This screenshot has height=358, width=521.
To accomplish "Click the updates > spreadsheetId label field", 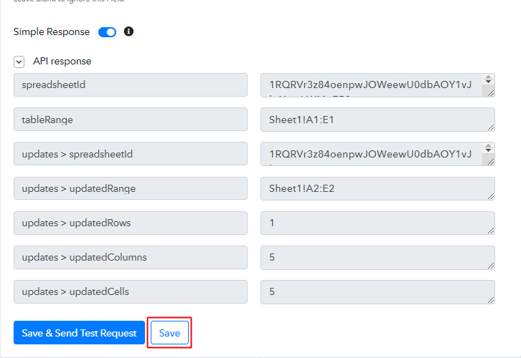I will coord(131,154).
